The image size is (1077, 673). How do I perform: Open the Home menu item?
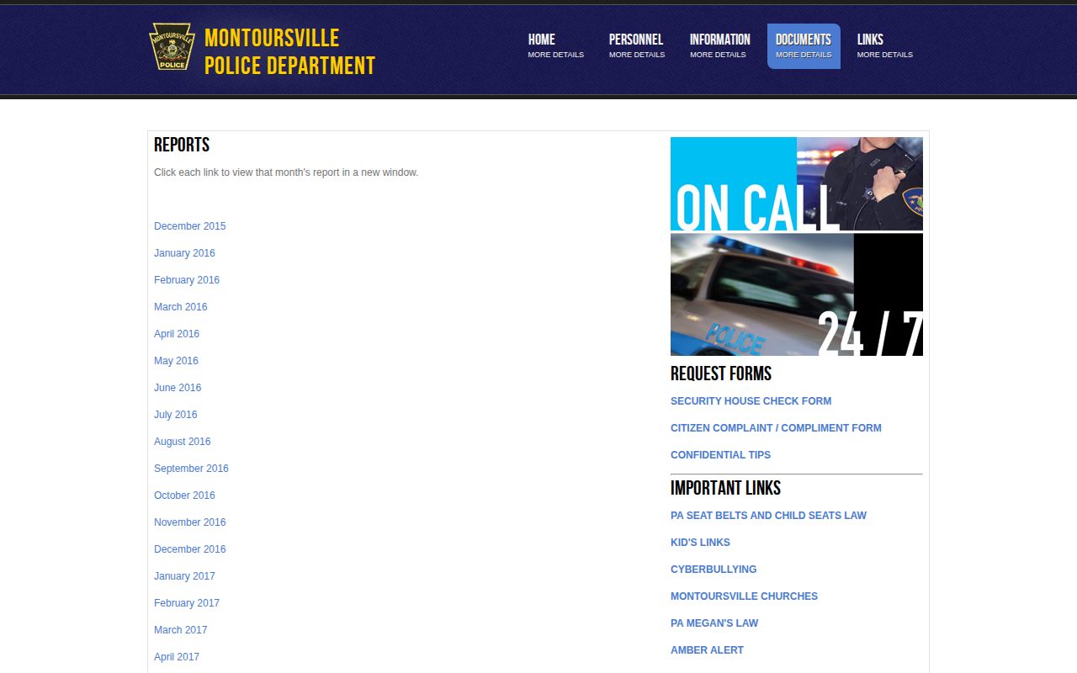tap(555, 46)
